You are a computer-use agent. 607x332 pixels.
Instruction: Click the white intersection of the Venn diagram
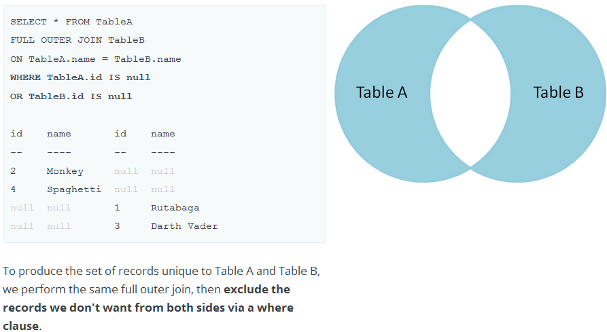click(470, 94)
